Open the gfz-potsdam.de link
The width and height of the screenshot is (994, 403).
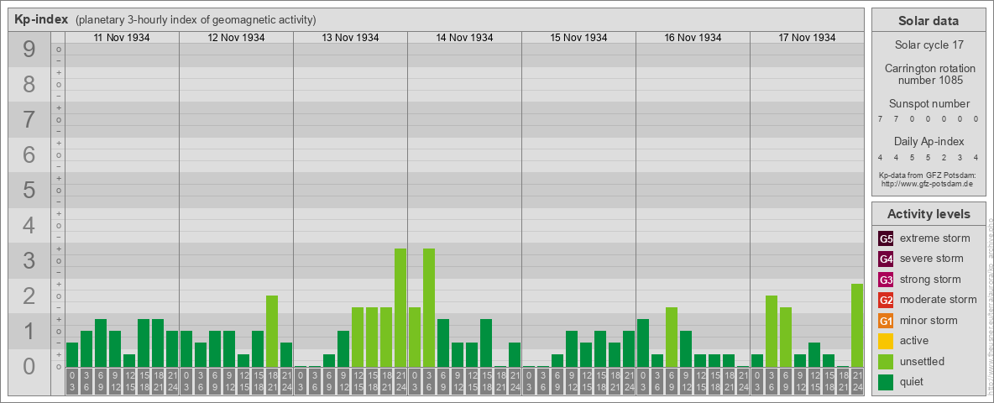click(x=928, y=184)
